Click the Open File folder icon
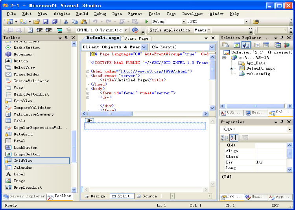The image size is (295, 210). point(37,22)
